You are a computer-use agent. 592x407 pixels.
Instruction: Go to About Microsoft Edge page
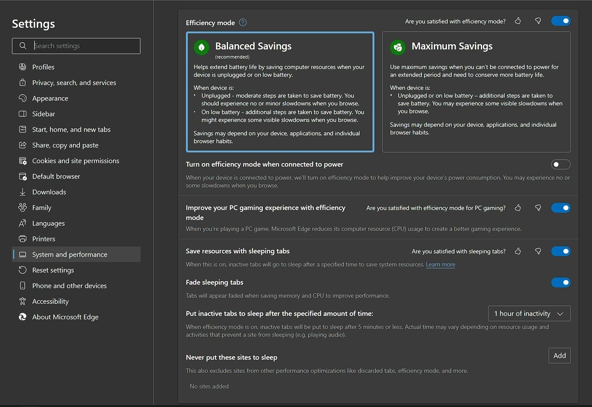click(x=76, y=317)
